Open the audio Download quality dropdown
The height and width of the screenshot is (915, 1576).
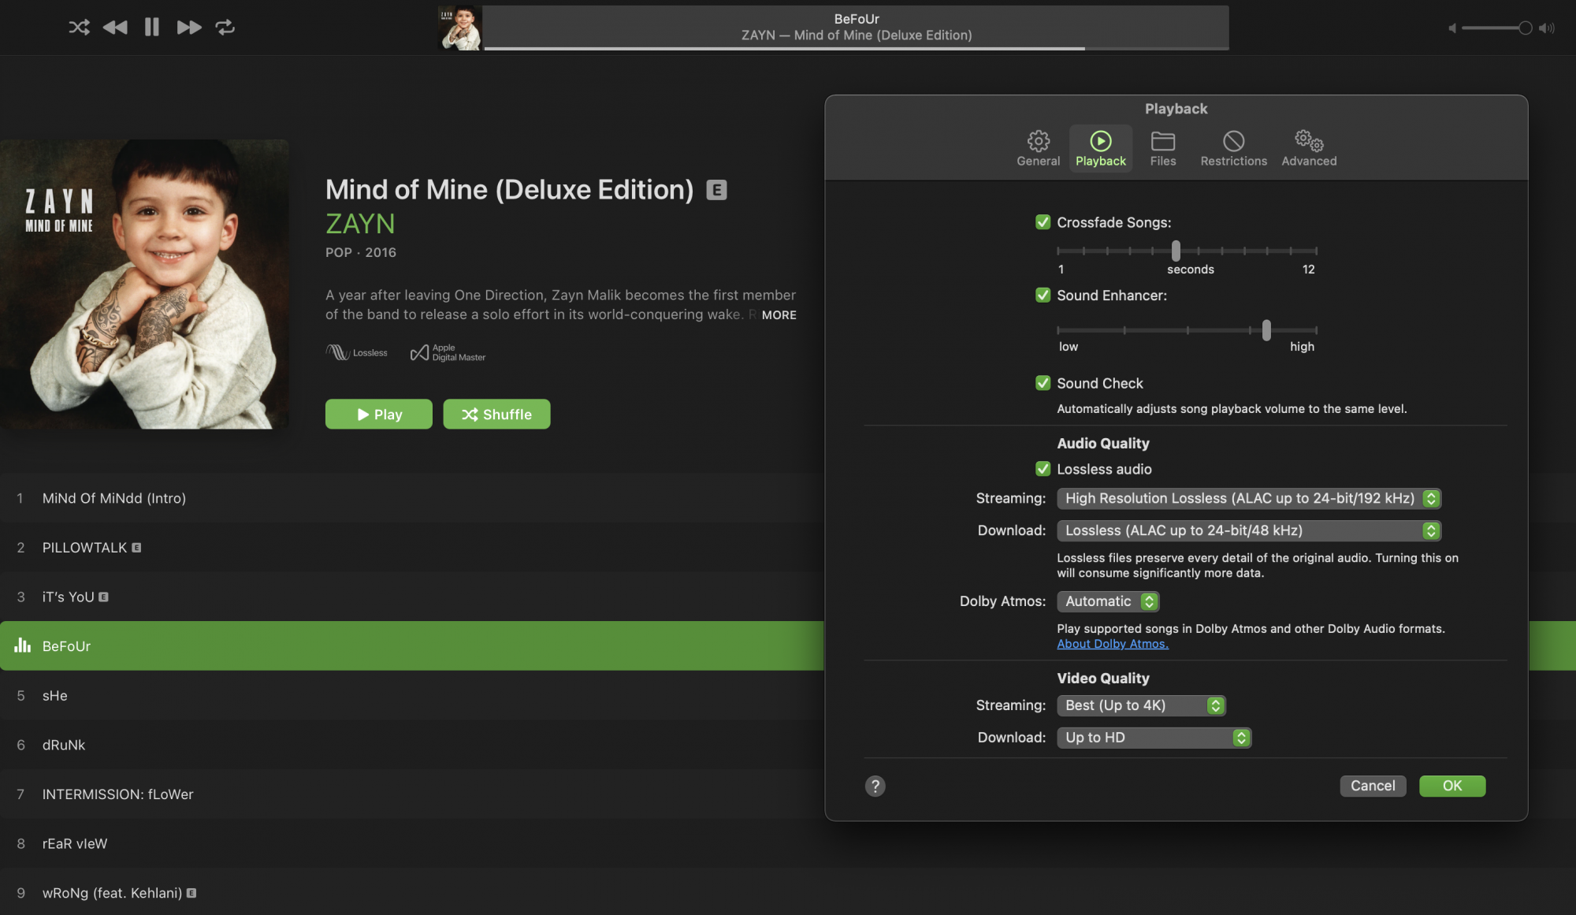[x=1249, y=530]
